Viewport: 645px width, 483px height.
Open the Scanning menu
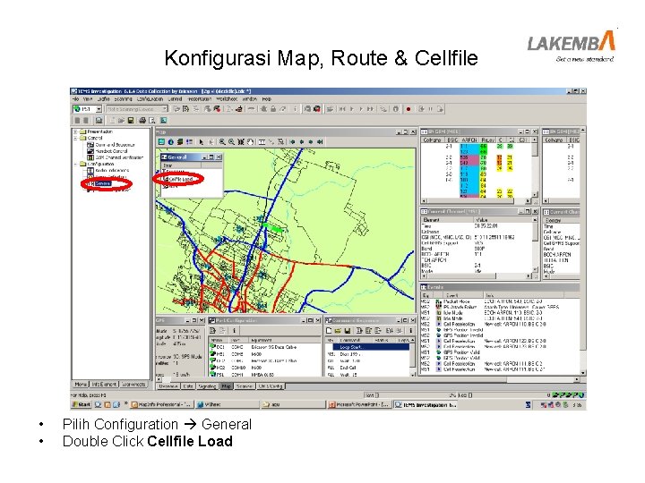[123, 99]
